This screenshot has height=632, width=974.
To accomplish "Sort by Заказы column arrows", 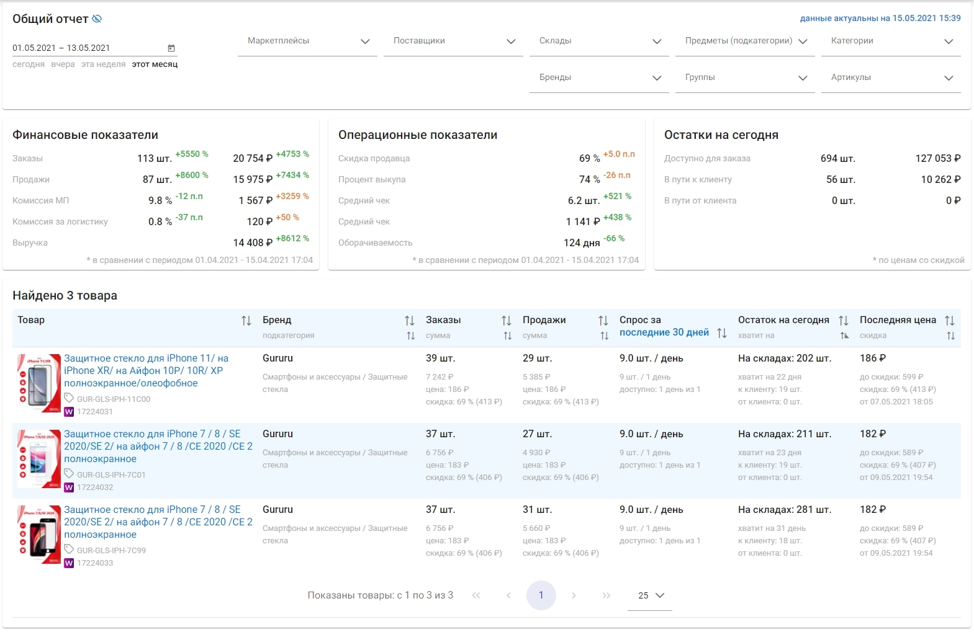I will pyautogui.click(x=507, y=321).
